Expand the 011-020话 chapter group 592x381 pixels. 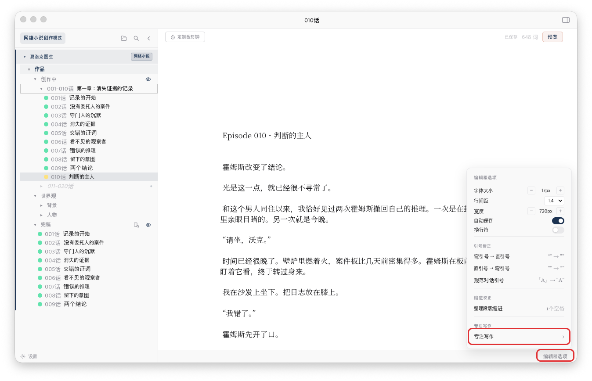coord(42,186)
